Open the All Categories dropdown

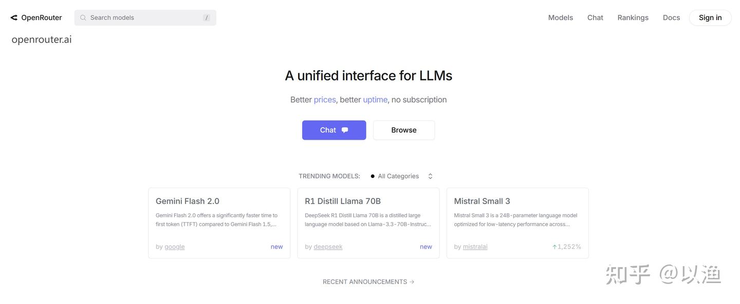pos(398,176)
